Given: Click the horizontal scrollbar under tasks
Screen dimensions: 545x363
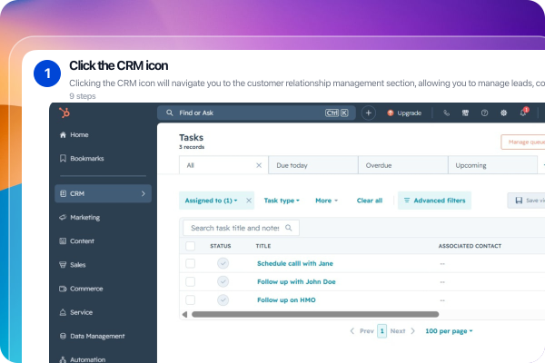Looking at the screenshot, I should pyautogui.click(x=315, y=314).
